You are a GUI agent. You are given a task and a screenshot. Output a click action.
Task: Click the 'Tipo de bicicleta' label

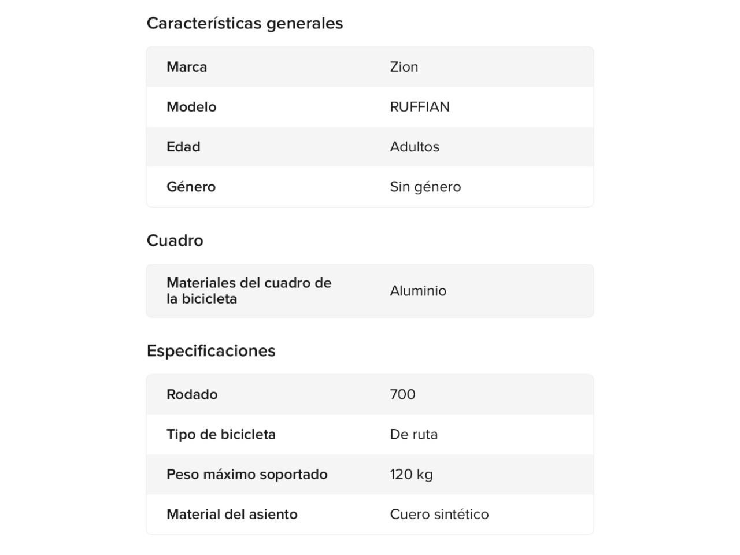pyautogui.click(x=221, y=434)
